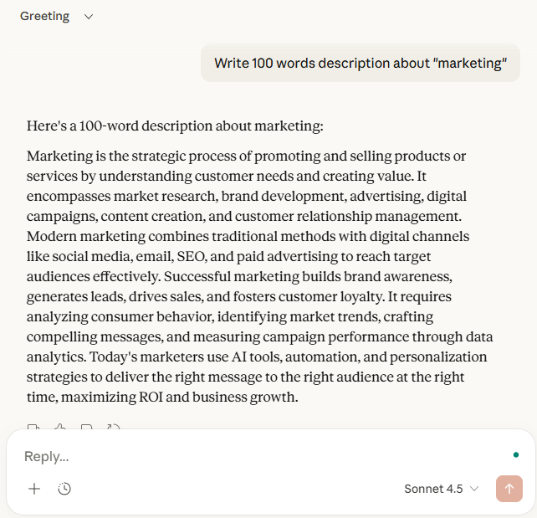The image size is (537, 518).
Task: Click the chevron next to Sonnet 4.5
Action: [474, 489]
